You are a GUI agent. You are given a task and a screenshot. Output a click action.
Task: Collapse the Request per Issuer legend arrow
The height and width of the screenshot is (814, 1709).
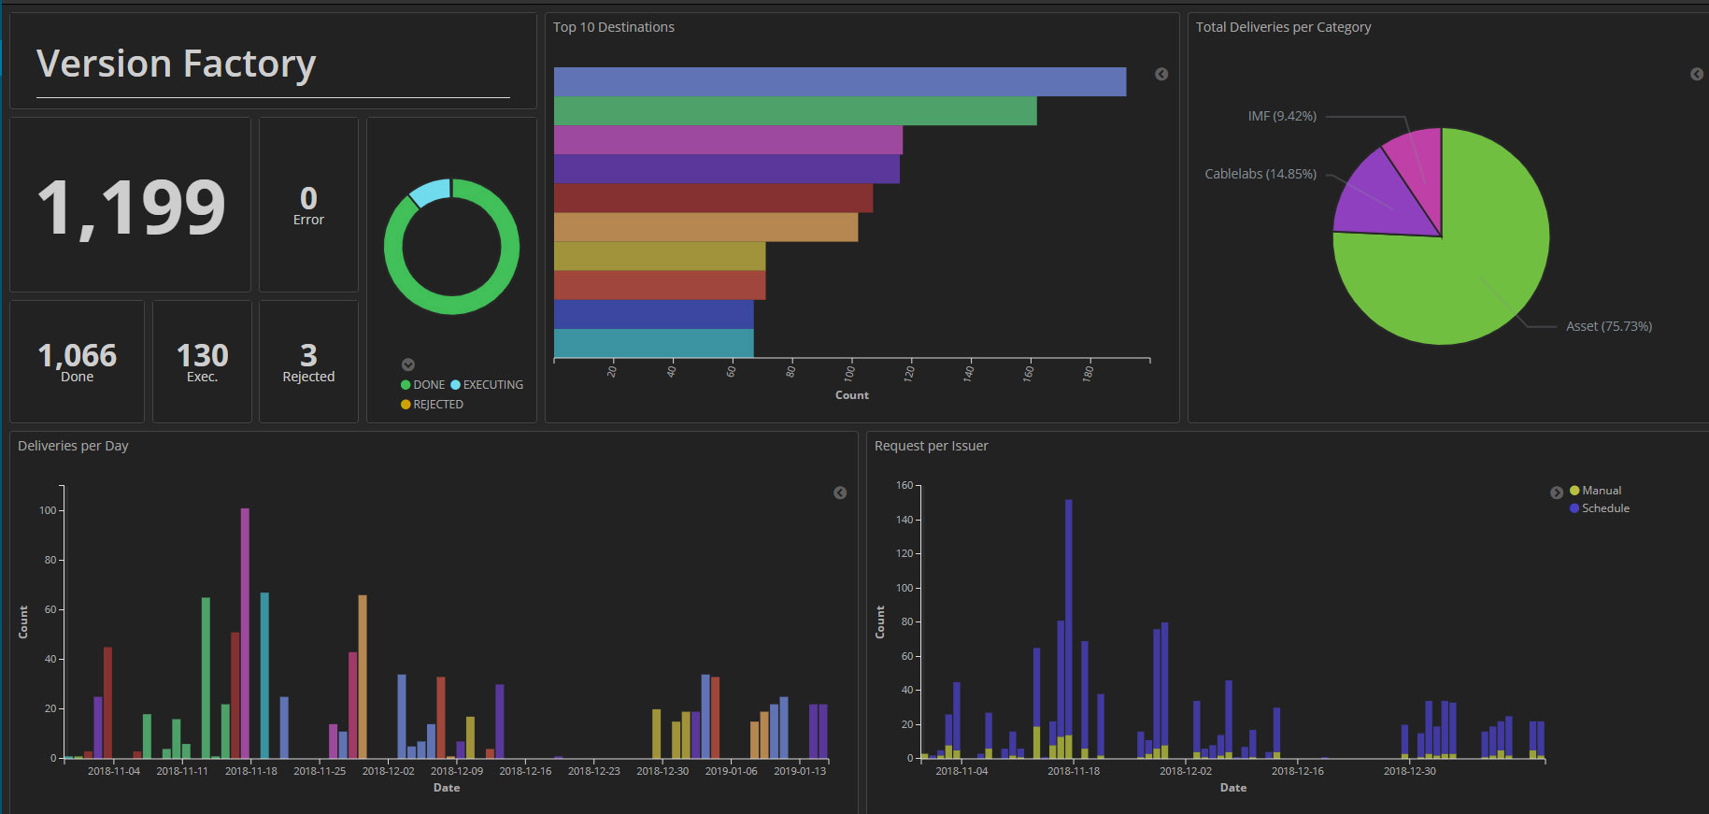coord(1557,493)
